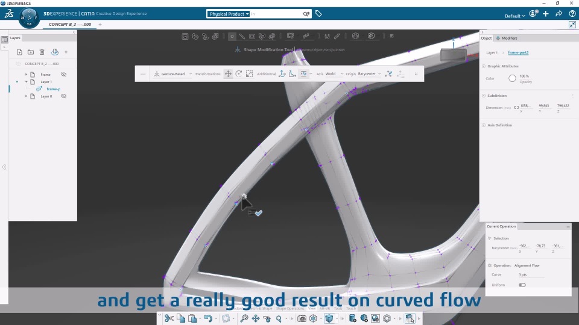Image resolution: width=579 pixels, height=325 pixels.
Task: Select the CONCEPT B_2 document tab
Action: (70, 24)
